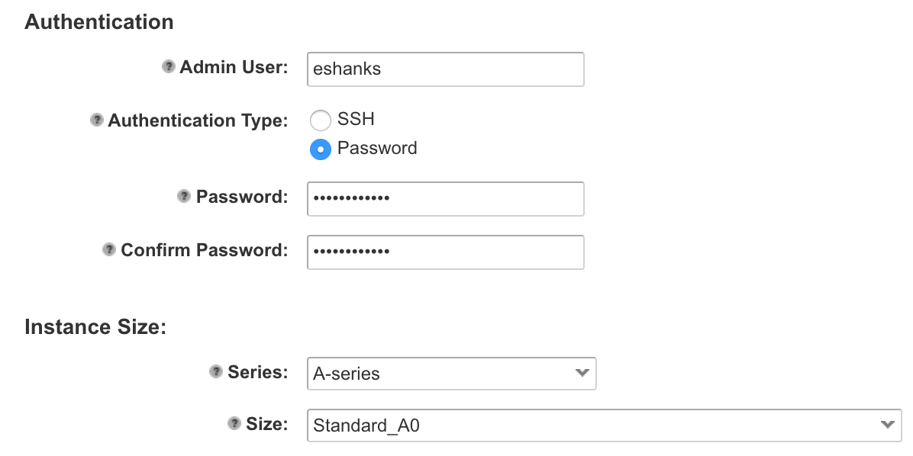Click the "Admin User:" label text

point(234,67)
